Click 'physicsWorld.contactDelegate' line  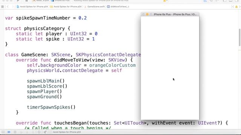tap(75, 70)
